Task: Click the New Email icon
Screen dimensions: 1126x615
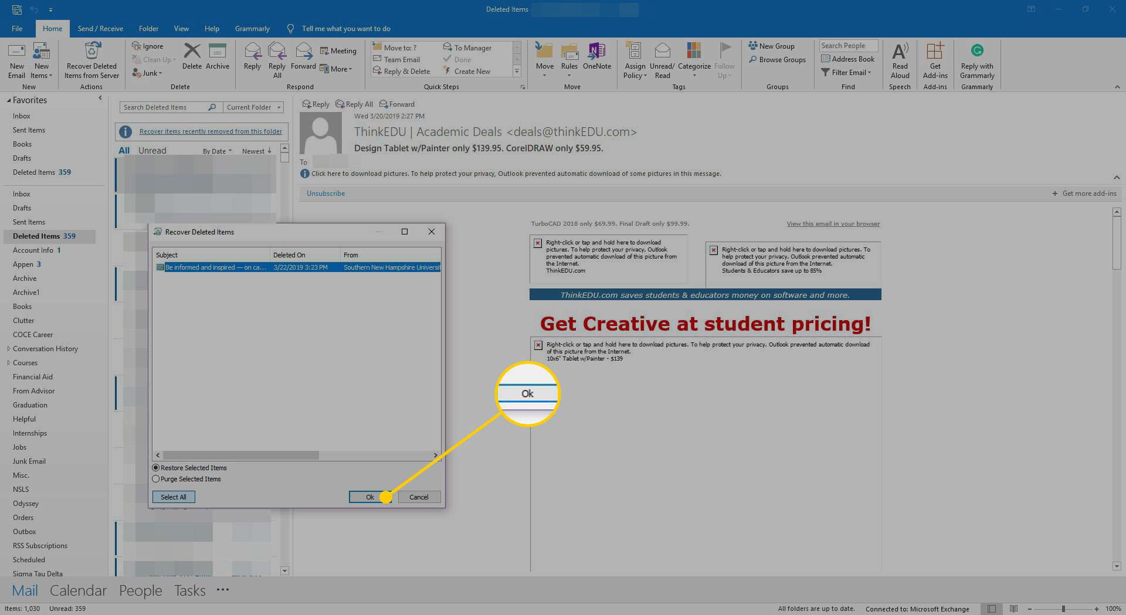Action: pos(16,51)
